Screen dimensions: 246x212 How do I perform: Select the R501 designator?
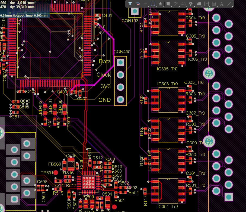coord(119,201)
